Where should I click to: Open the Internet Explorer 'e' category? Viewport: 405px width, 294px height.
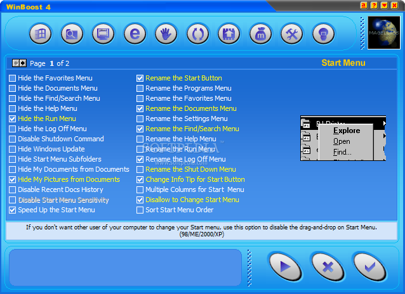(x=135, y=34)
